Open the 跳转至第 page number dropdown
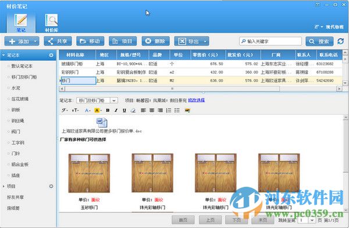 pyautogui.click(x=312, y=220)
